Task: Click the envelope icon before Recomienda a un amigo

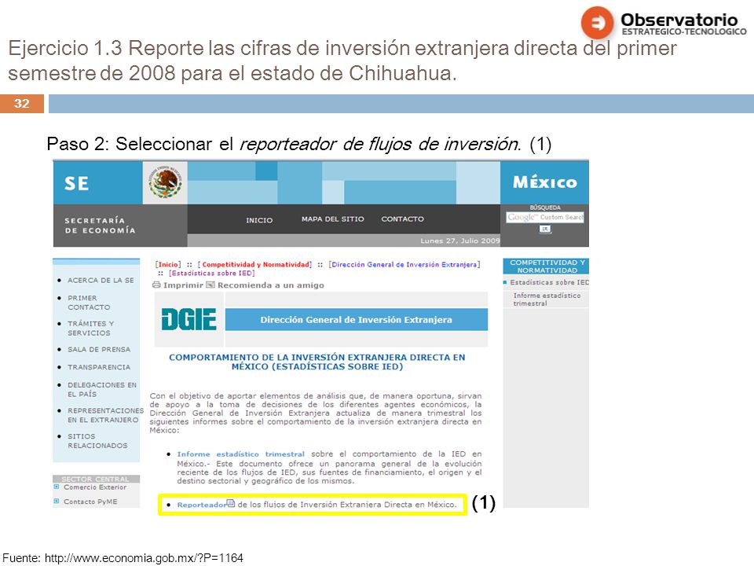Action: pyautogui.click(x=210, y=285)
